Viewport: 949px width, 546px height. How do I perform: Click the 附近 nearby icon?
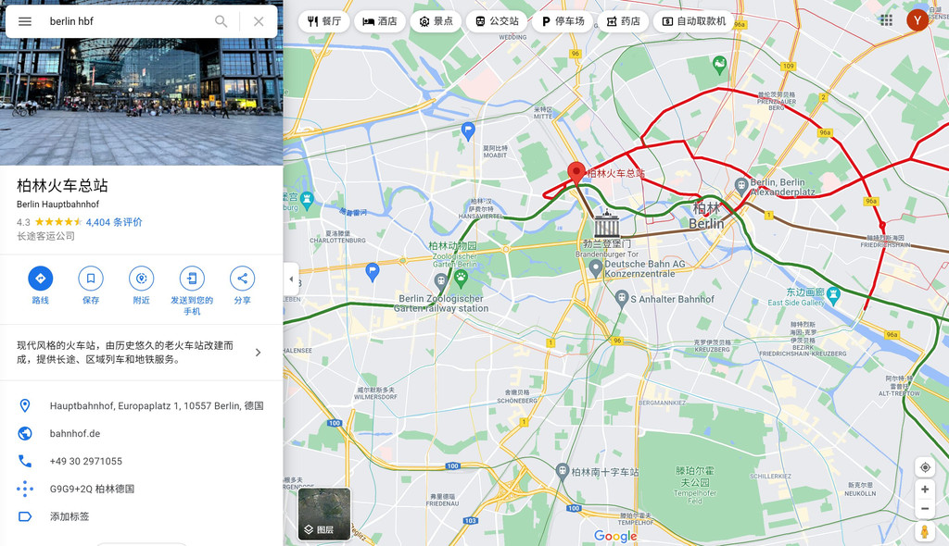[x=141, y=279]
